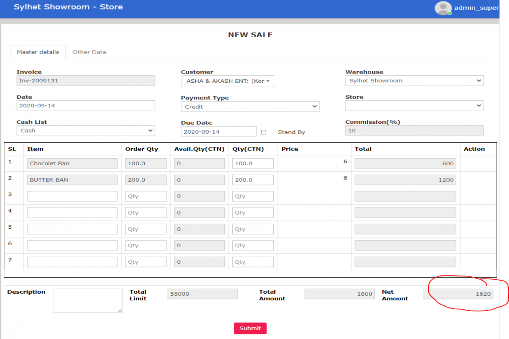This screenshot has width=509, height=339.
Task: Edit Qty(CTN) for BUTTER BAN row
Action: click(x=253, y=180)
